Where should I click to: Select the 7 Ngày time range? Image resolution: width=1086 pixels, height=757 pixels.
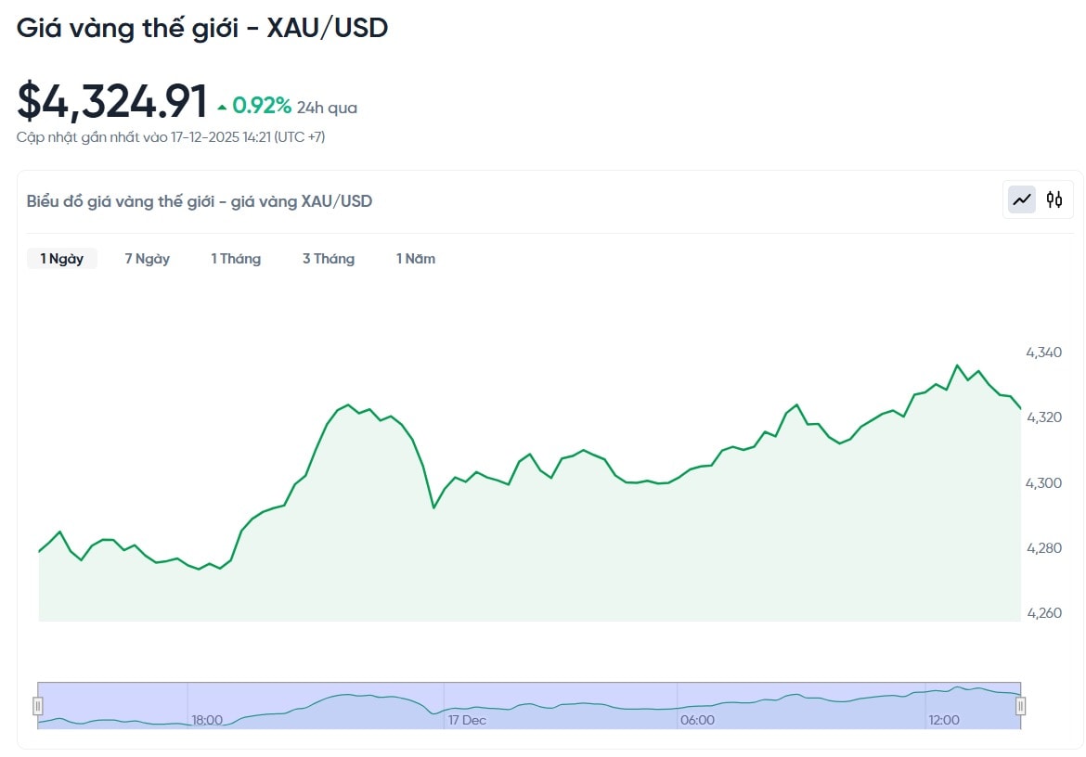(x=148, y=259)
